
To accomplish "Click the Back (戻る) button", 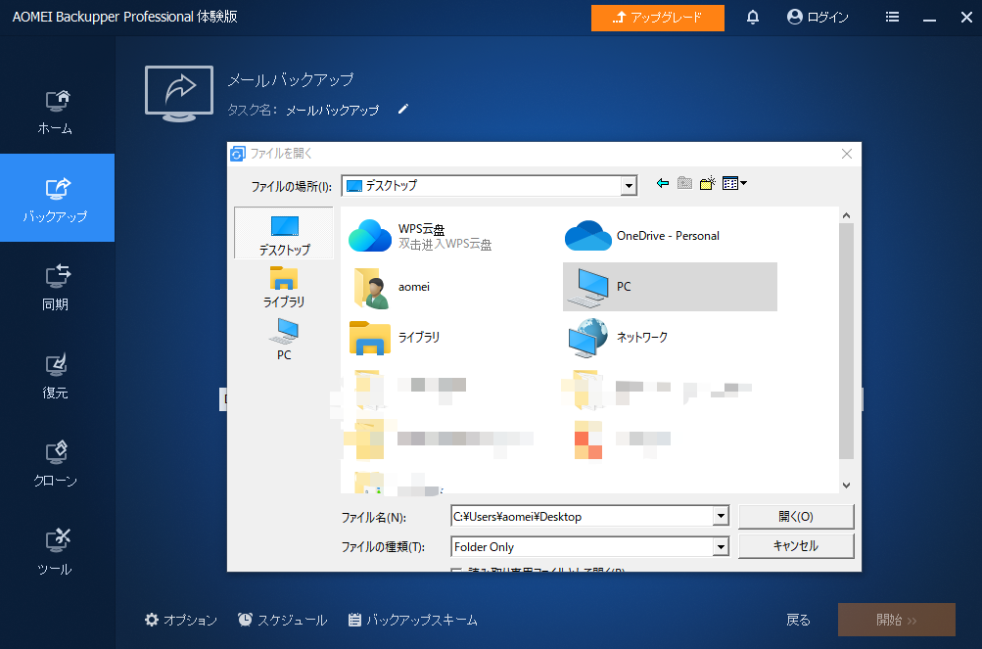I will pos(798,620).
